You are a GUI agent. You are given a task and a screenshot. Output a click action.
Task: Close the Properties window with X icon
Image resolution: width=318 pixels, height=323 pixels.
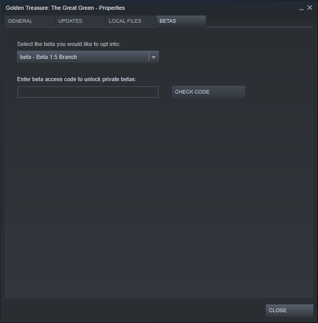pyautogui.click(x=310, y=8)
